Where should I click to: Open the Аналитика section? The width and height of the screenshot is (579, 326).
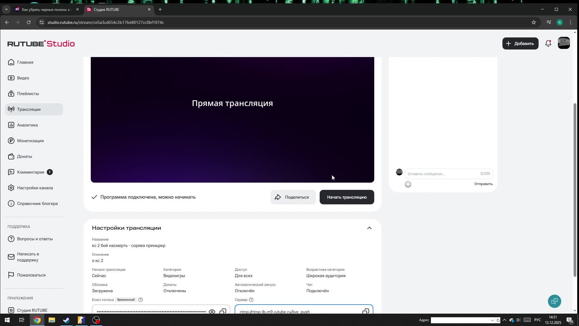27,125
